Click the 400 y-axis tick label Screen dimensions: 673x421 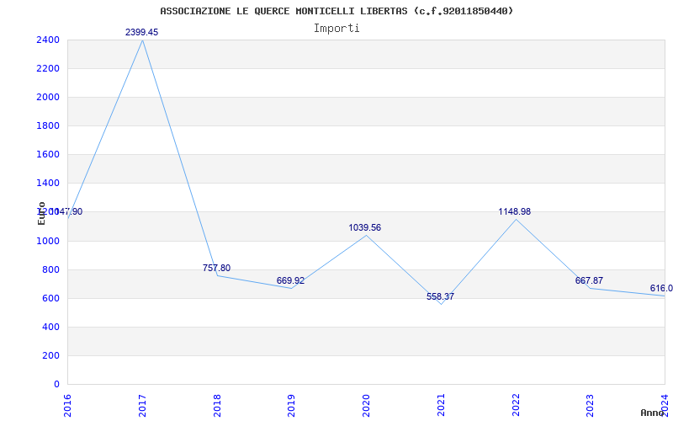(x=51, y=328)
